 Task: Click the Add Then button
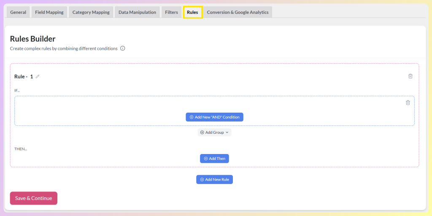(x=214, y=159)
